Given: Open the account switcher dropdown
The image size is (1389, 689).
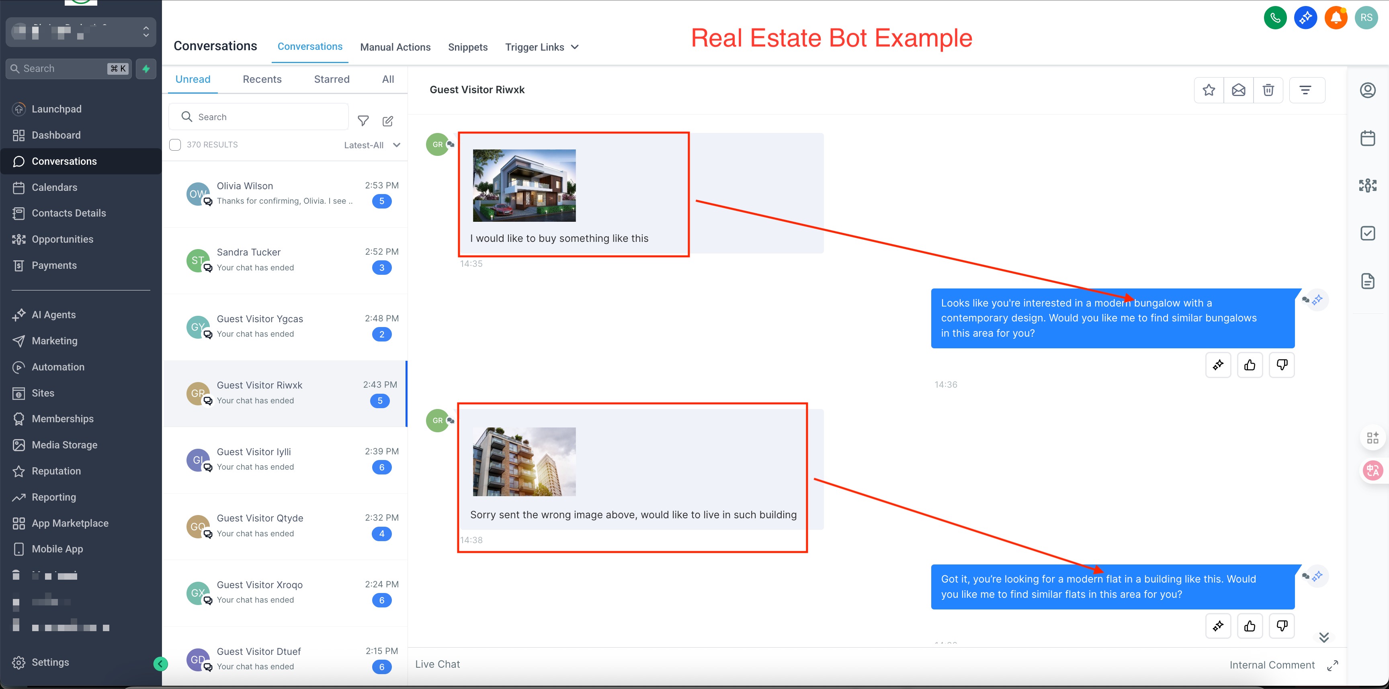Looking at the screenshot, I should (81, 33).
